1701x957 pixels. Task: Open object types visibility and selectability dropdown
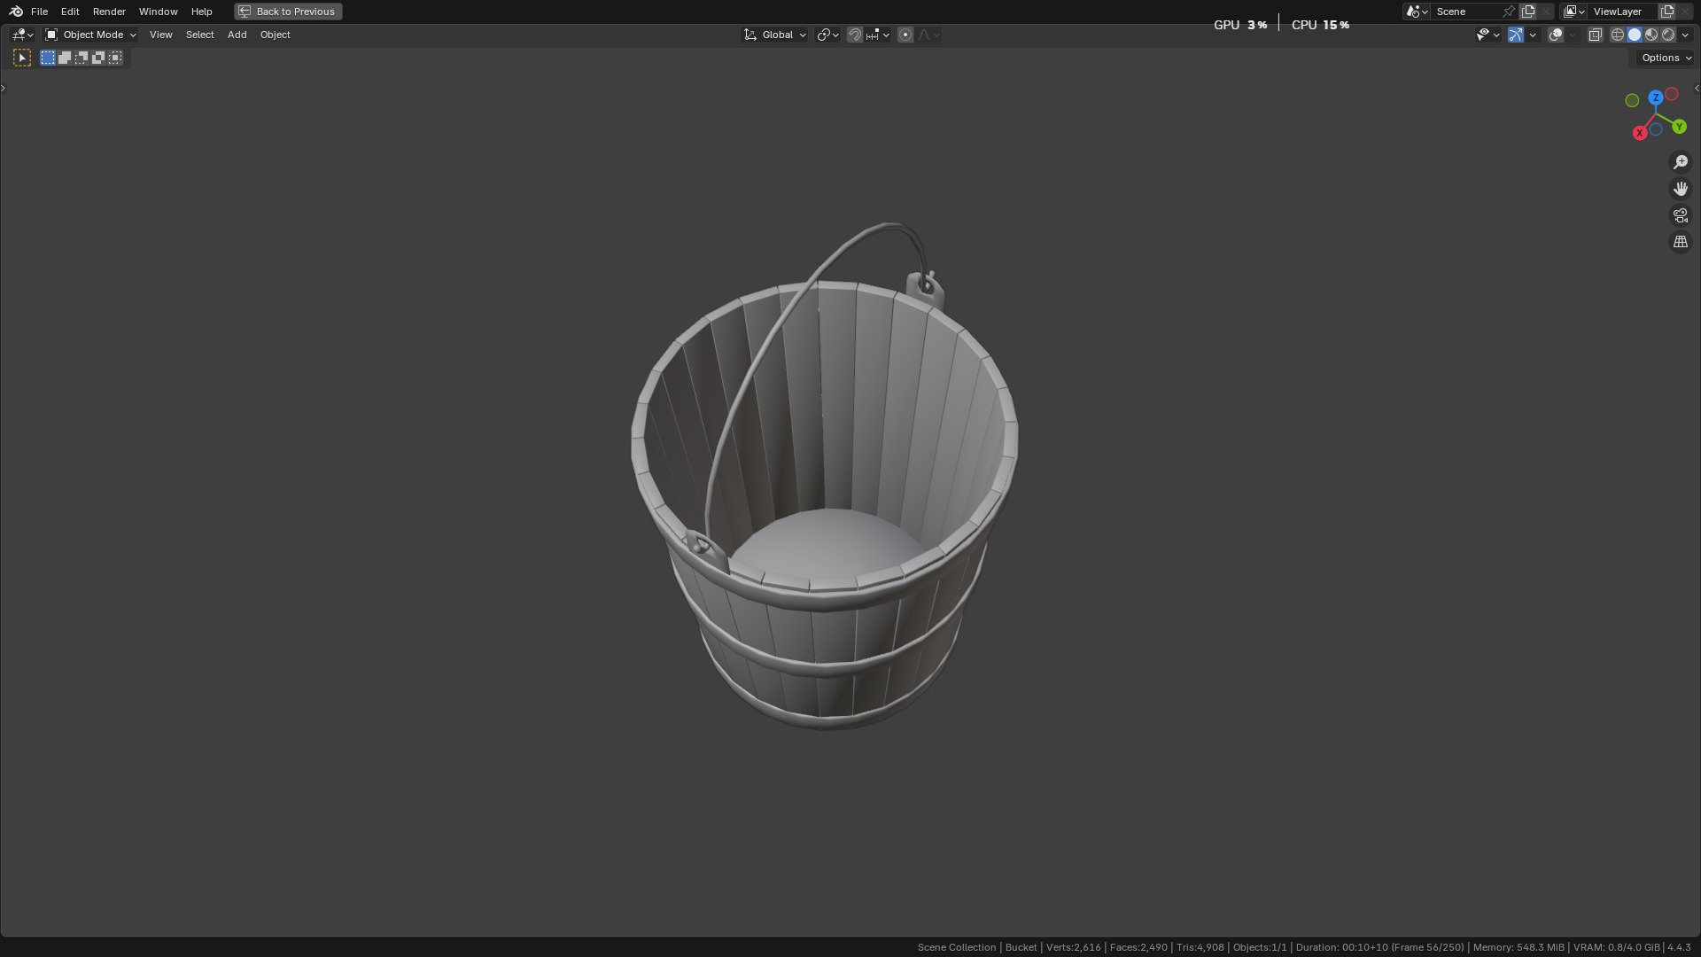pyautogui.click(x=1487, y=35)
